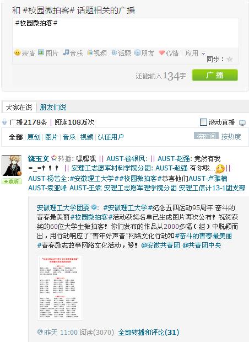Click the sync star icon beside 同步
Viewport: 249px width, 342px height.
pyautogui.click(x=229, y=59)
